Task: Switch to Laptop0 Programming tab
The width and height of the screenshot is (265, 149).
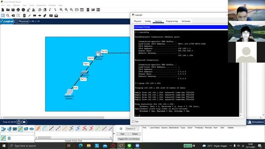Action: click(x=172, y=21)
